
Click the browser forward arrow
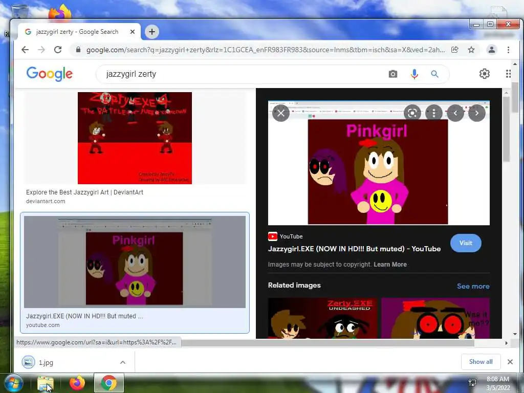click(x=41, y=50)
